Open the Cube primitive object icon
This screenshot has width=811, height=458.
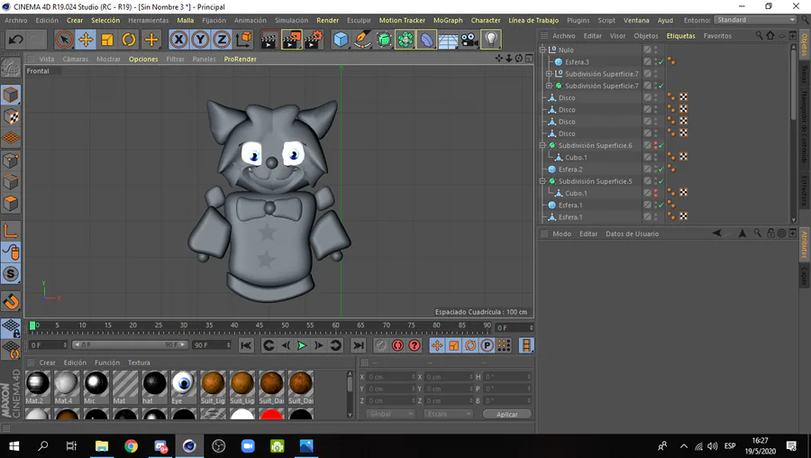[x=341, y=40]
